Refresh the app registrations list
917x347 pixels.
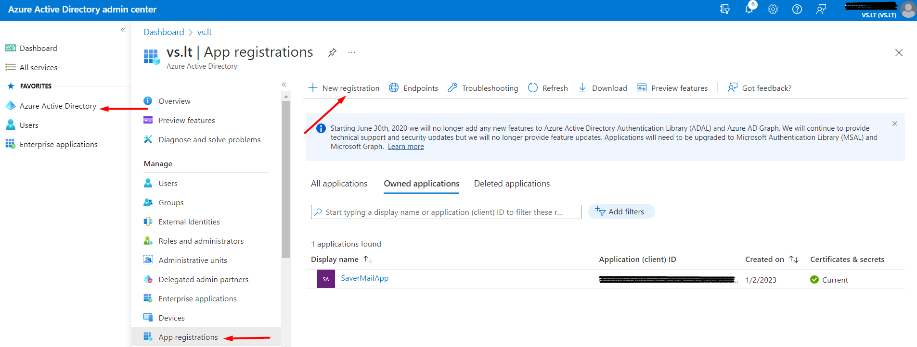coord(548,88)
